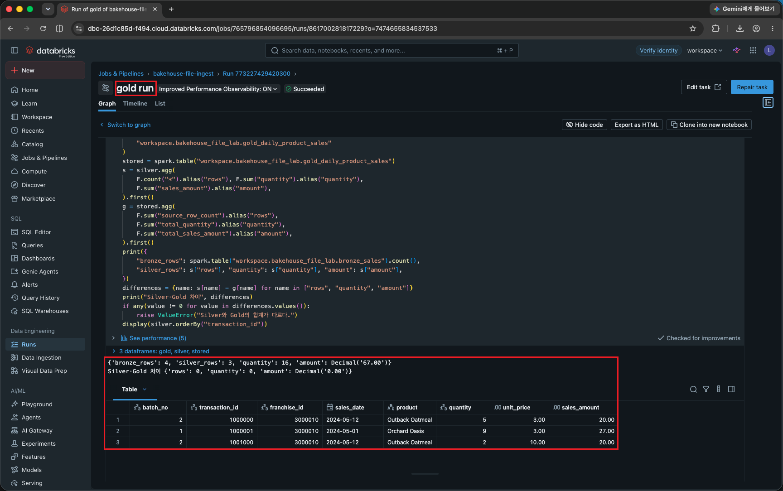
Task: Click Clone into new notebook
Action: pos(709,125)
